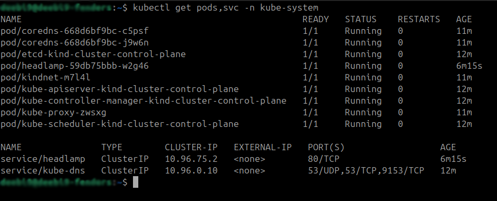Click pod/kube-controller-manager-kind-cluster-control-plane text

click(143, 101)
